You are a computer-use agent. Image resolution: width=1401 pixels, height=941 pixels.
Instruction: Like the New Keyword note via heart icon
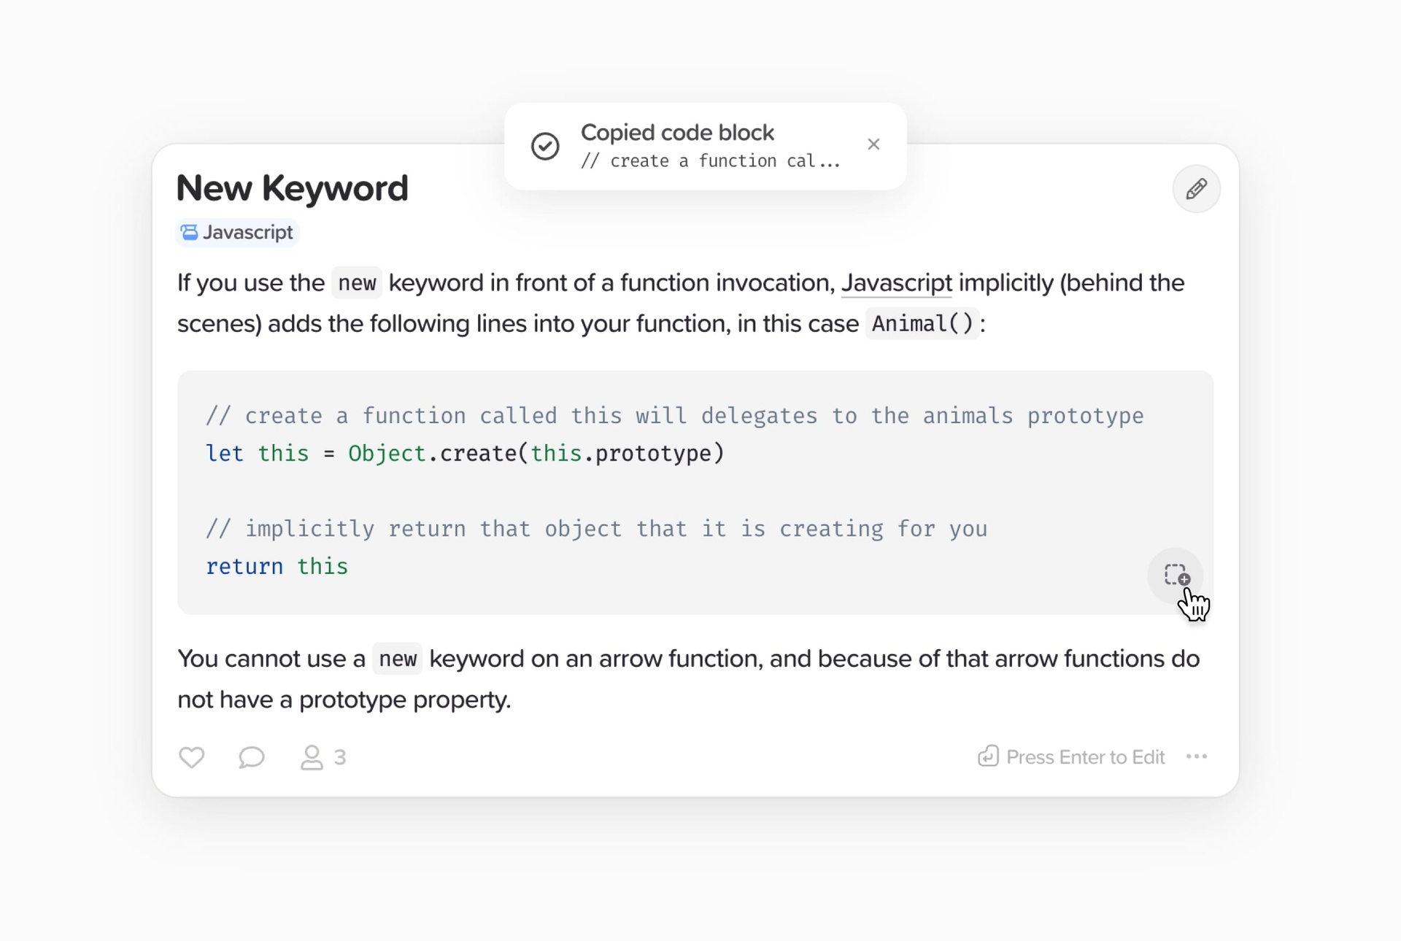[x=191, y=757]
